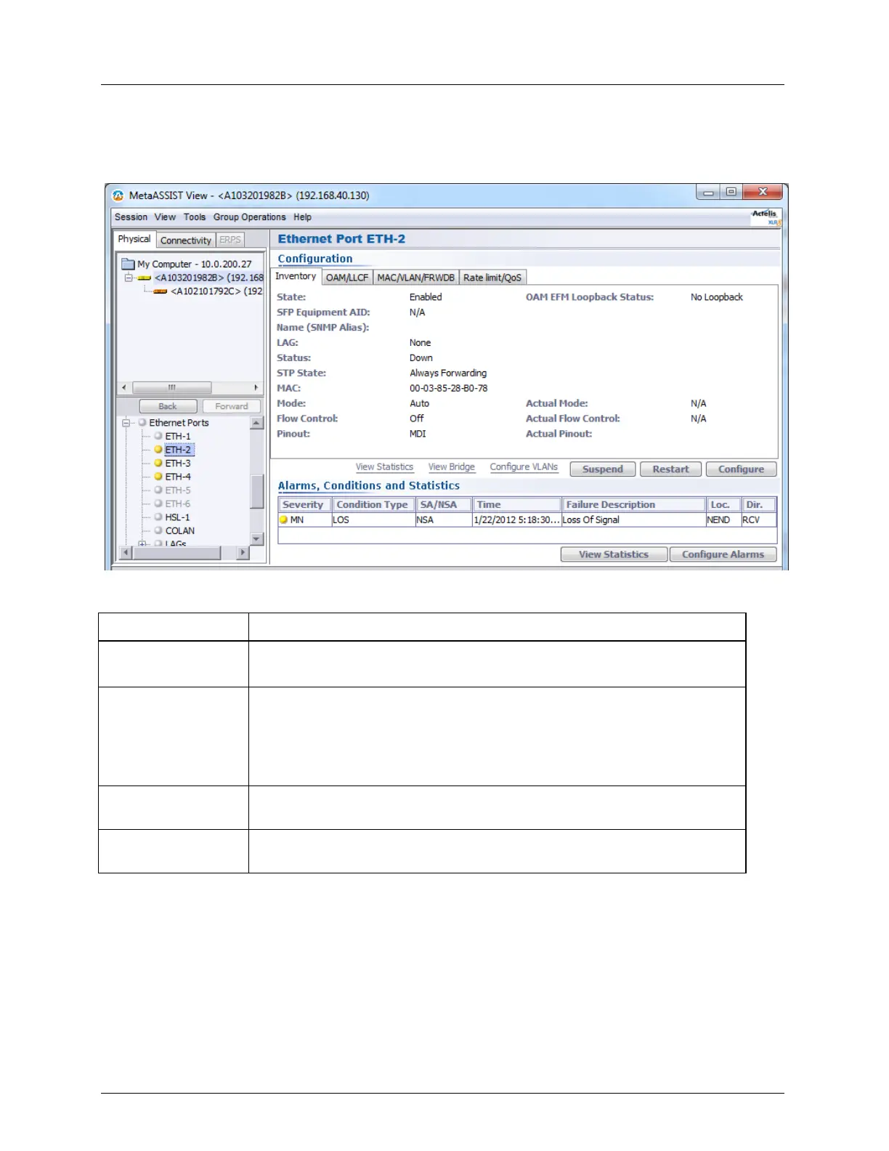
Task: Click the MetaASSIST View application icon
Action: (x=118, y=195)
